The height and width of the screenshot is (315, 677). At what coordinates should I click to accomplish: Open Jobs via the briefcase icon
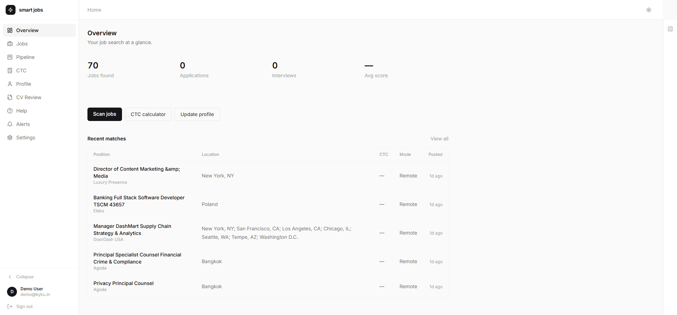point(10,44)
